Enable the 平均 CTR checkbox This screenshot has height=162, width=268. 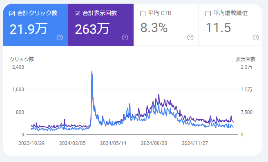coord(143,13)
